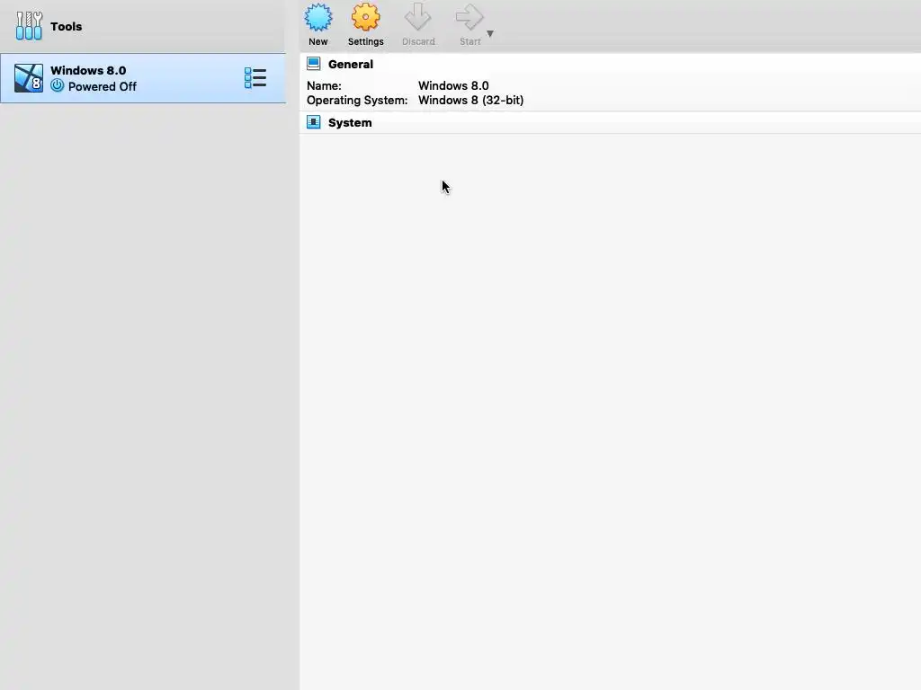The image size is (921, 690).
Task: Click the Operating System label
Action: [x=357, y=101]
